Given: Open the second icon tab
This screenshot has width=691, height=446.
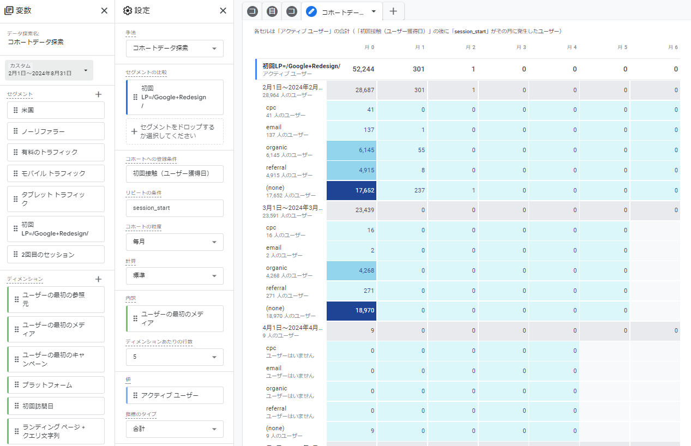Looking at the screenshot, I should tap(272, 11).
